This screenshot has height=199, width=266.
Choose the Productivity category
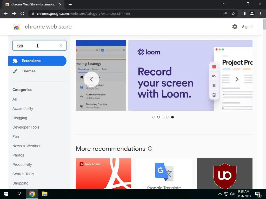coord(22,165)
